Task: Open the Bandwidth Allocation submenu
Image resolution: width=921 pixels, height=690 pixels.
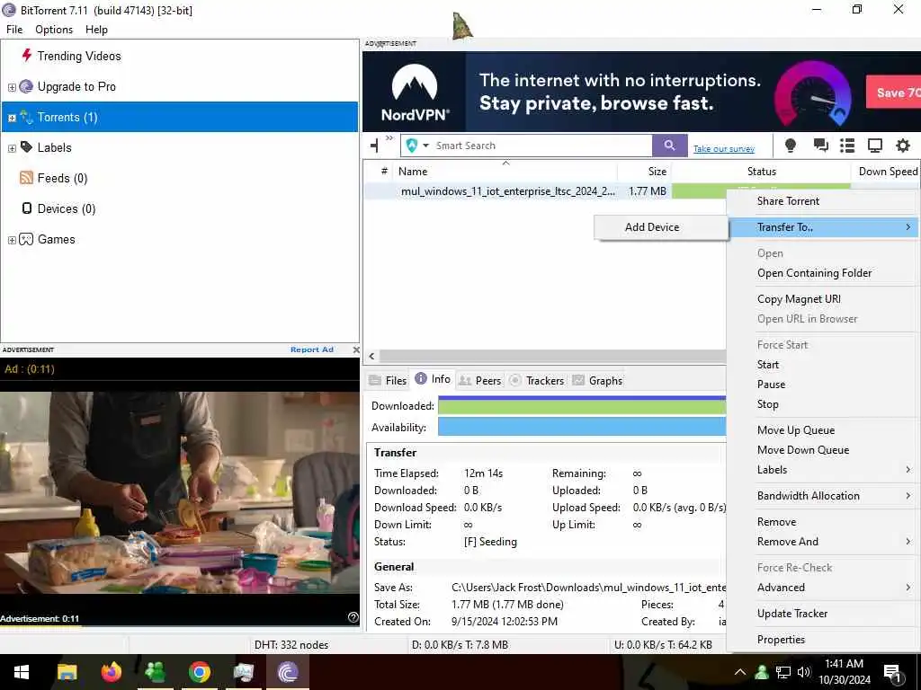Action: point(823,496)
